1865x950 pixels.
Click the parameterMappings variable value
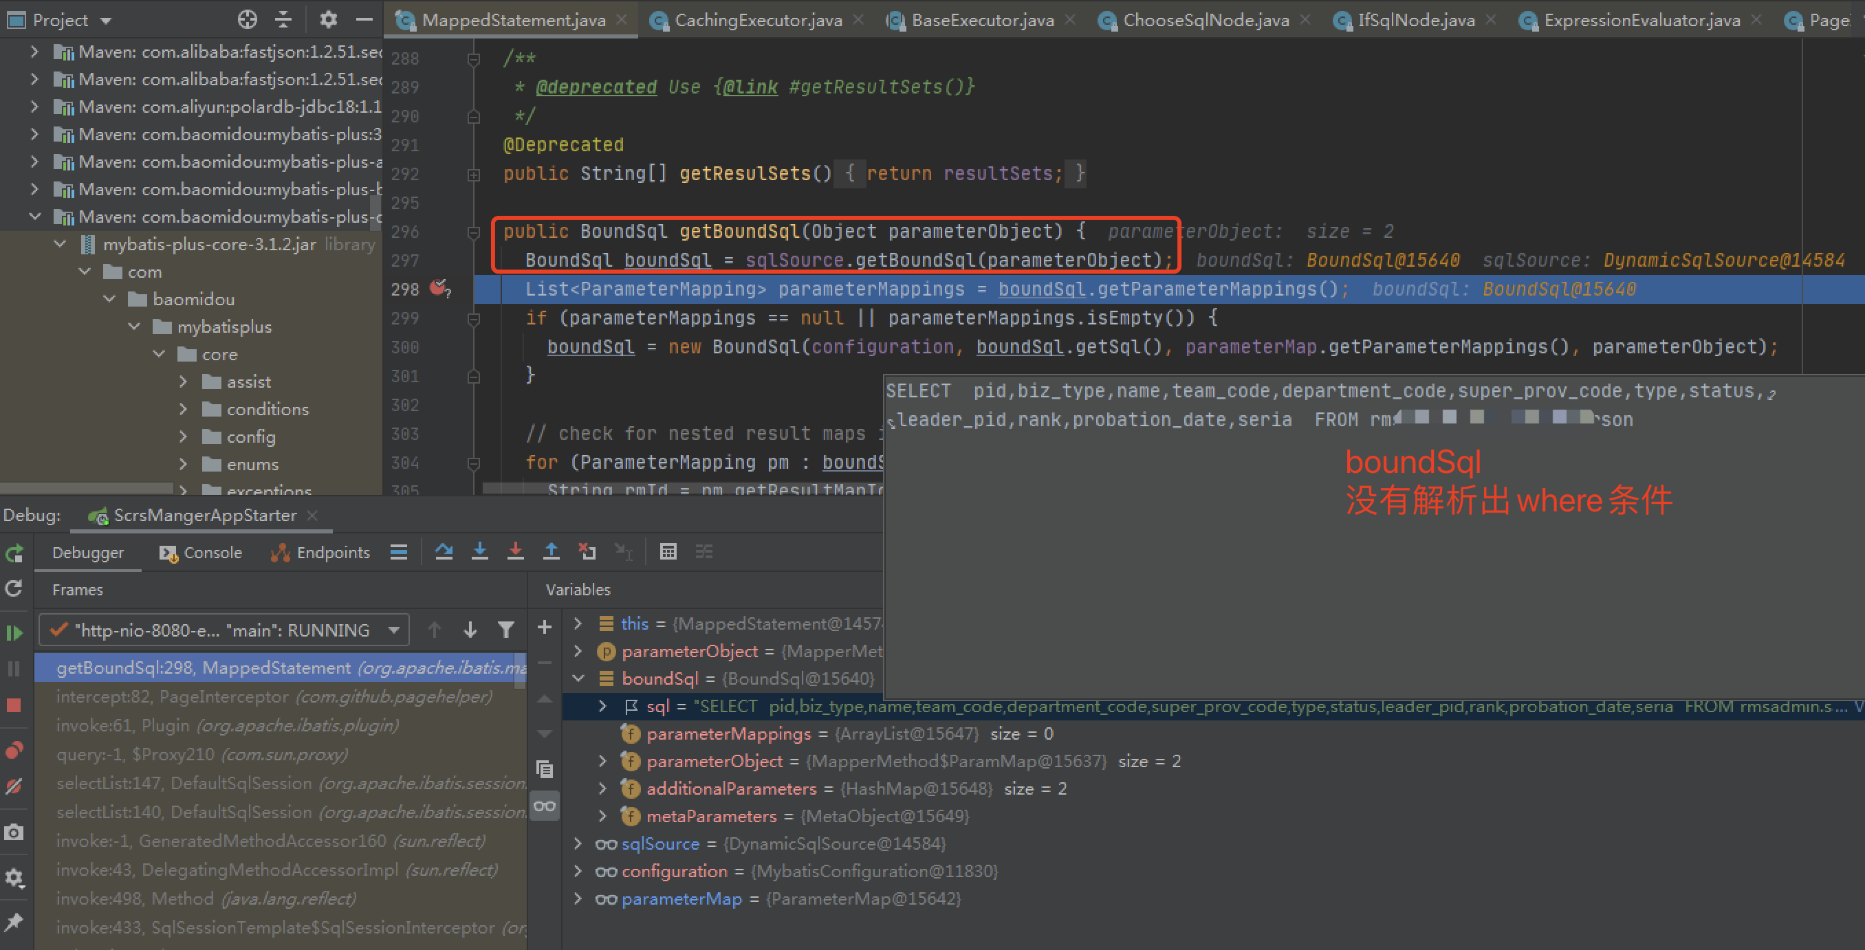pyautogui.click(x=905, y=733)
